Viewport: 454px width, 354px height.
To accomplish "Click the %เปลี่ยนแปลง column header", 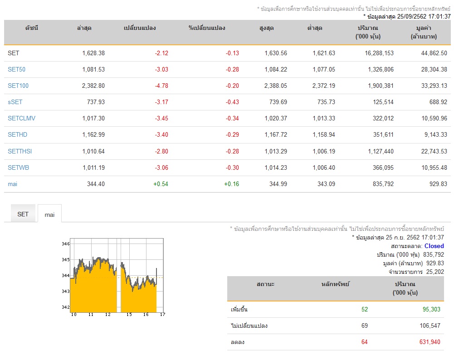I will [207, 28].
